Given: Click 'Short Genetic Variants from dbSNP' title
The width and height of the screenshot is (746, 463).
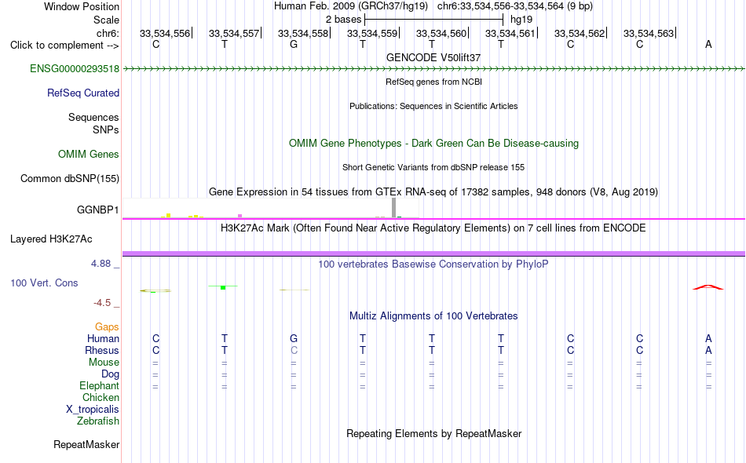Looking at the screenshot, I should [433, 167].
